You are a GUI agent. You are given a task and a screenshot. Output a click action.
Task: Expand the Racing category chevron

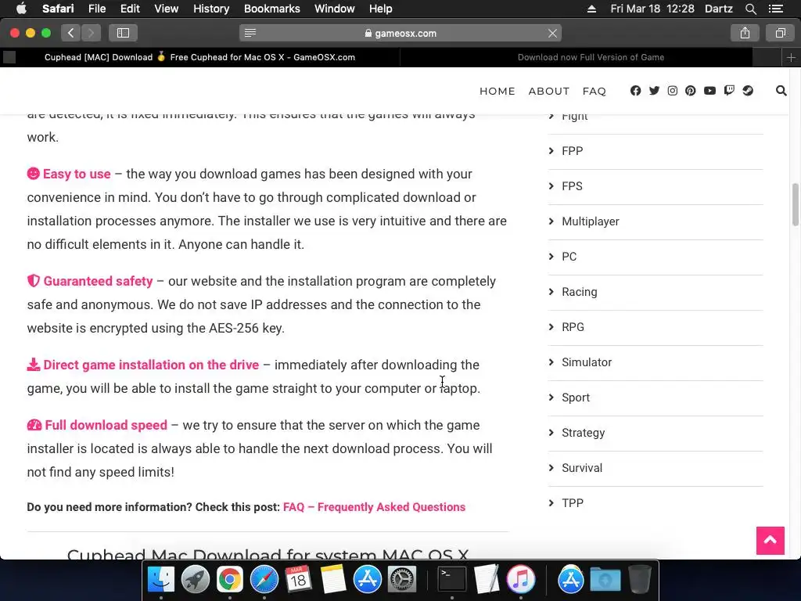pos(551,292)
